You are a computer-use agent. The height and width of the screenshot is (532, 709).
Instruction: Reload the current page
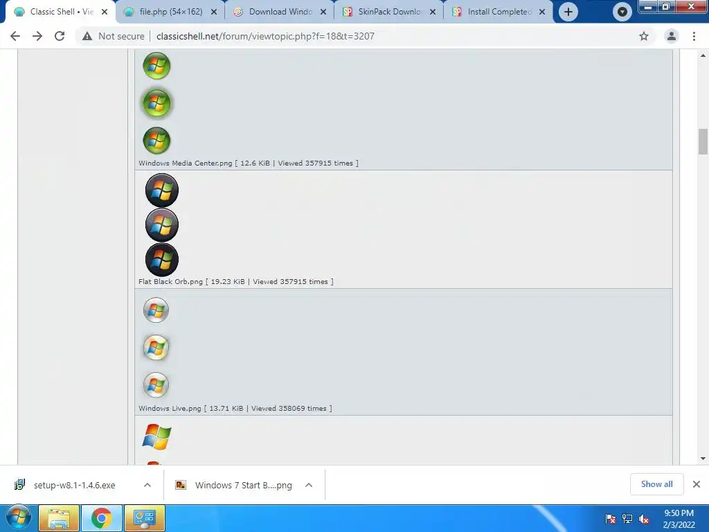(60, 36)
